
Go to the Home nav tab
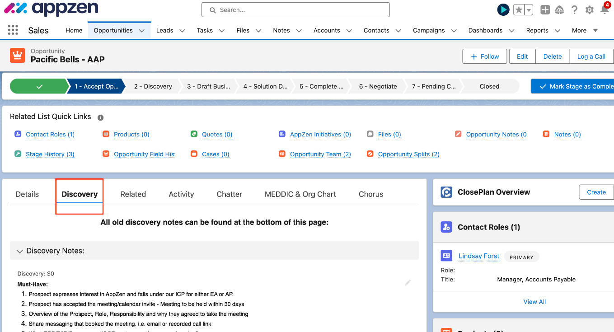[74, 30]
